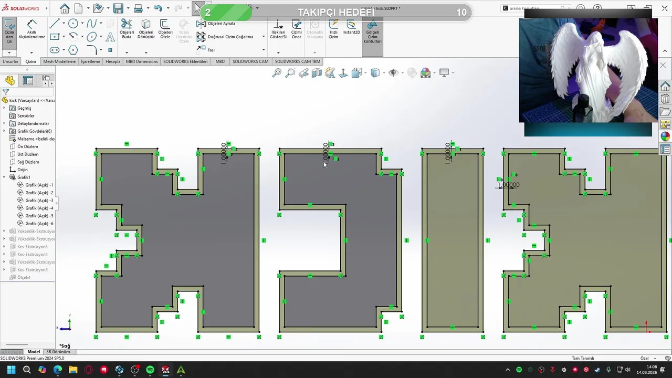Switch to the Hesapla tab
The width and height of the screenshot is (672, 378).
(x=113, y=61)
